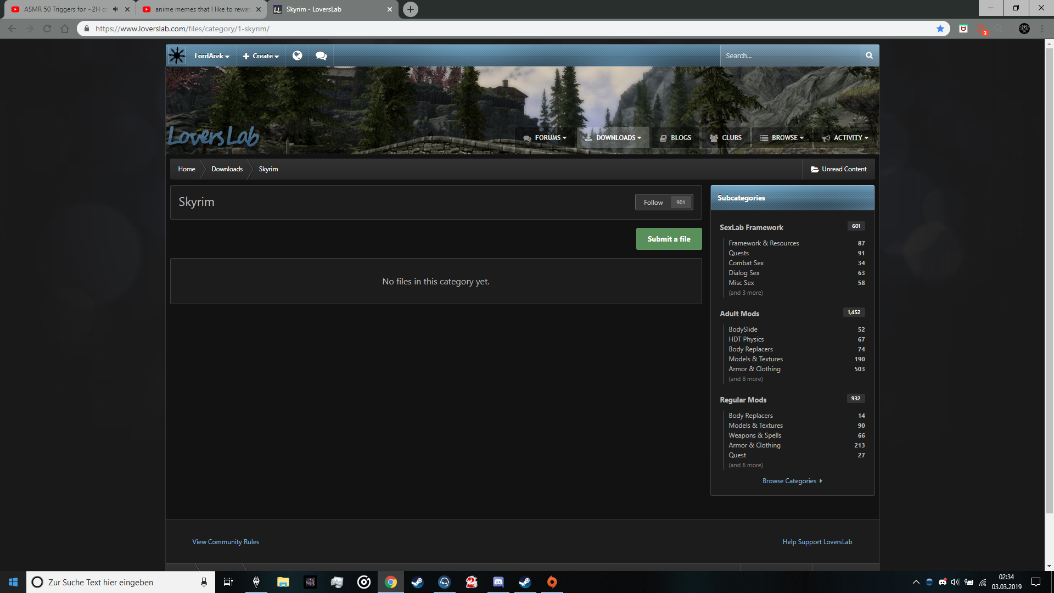Expand the Create dropdown menu
The height and width of the screenshot is (593, 1054).
261,56
